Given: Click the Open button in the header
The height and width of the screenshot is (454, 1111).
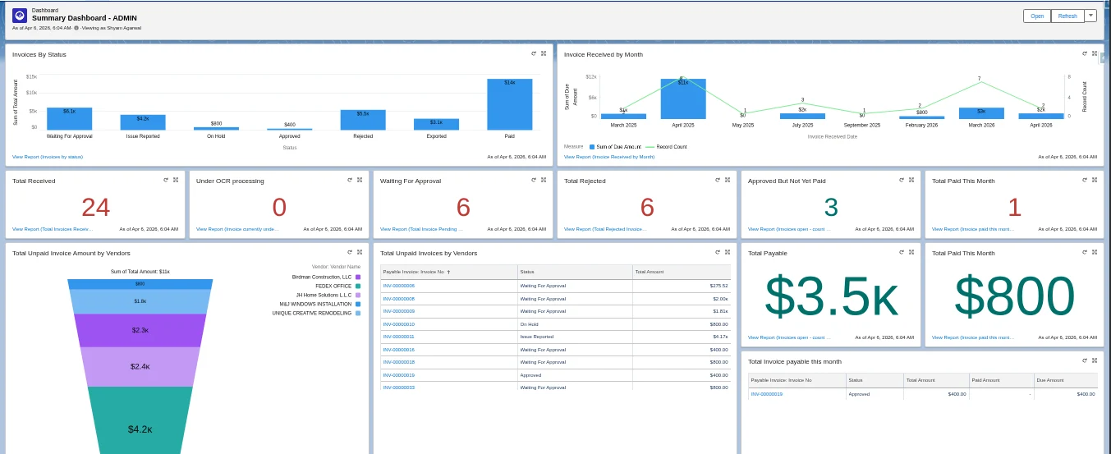Looking at the screenshot, I should click(1037, 16).
